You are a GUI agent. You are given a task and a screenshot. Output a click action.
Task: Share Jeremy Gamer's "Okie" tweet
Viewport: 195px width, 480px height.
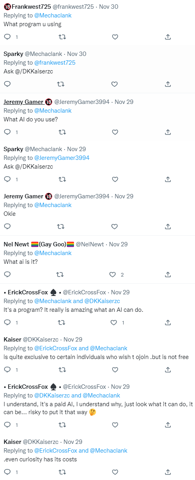pyautogui.click(x=168, y=227)
